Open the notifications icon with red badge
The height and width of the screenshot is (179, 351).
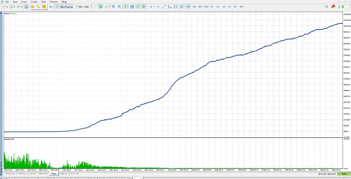(333, 7)
